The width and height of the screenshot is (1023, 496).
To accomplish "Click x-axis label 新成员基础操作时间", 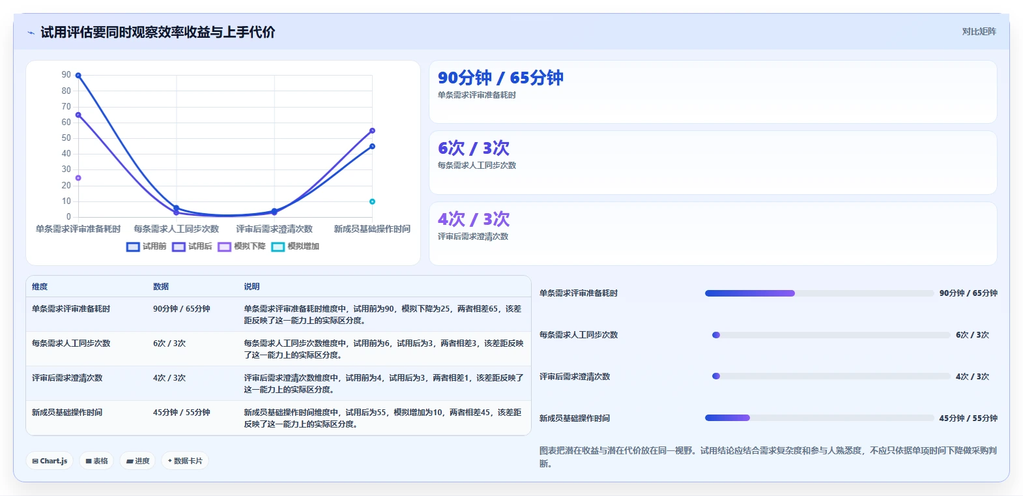I will pos(372,229).
